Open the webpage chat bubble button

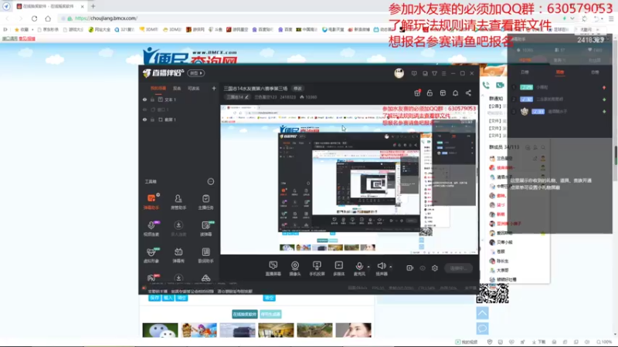coord(482,328)
